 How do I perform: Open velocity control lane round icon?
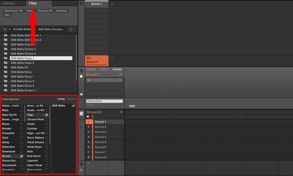[x=81, y=164]
